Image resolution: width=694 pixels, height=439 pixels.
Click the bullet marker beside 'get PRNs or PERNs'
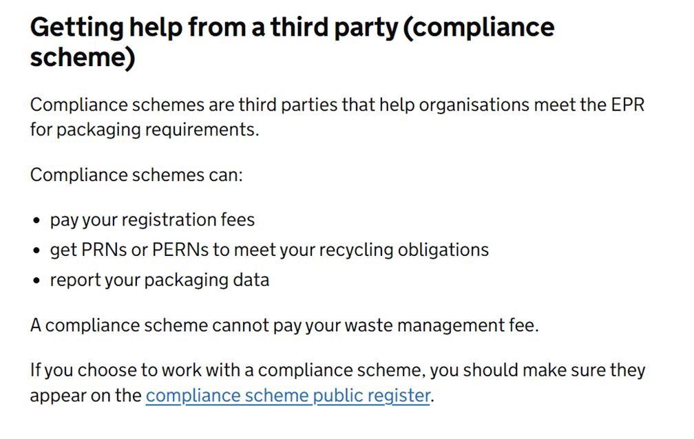(x=36, y=250)
